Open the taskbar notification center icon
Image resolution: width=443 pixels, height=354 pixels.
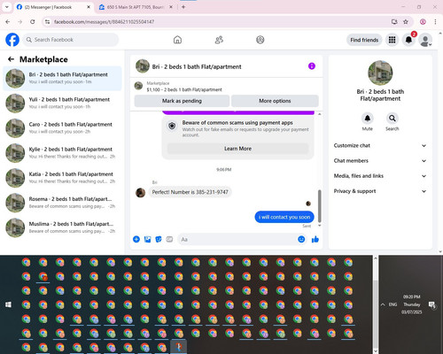point(431,304)
